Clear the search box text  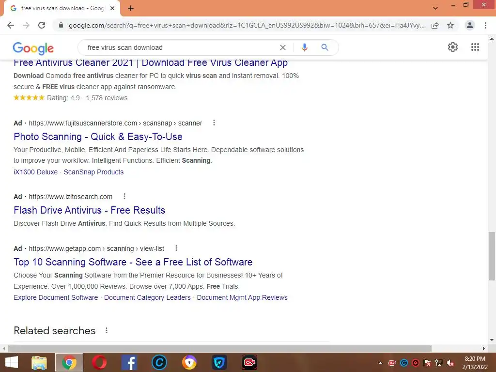283,47
